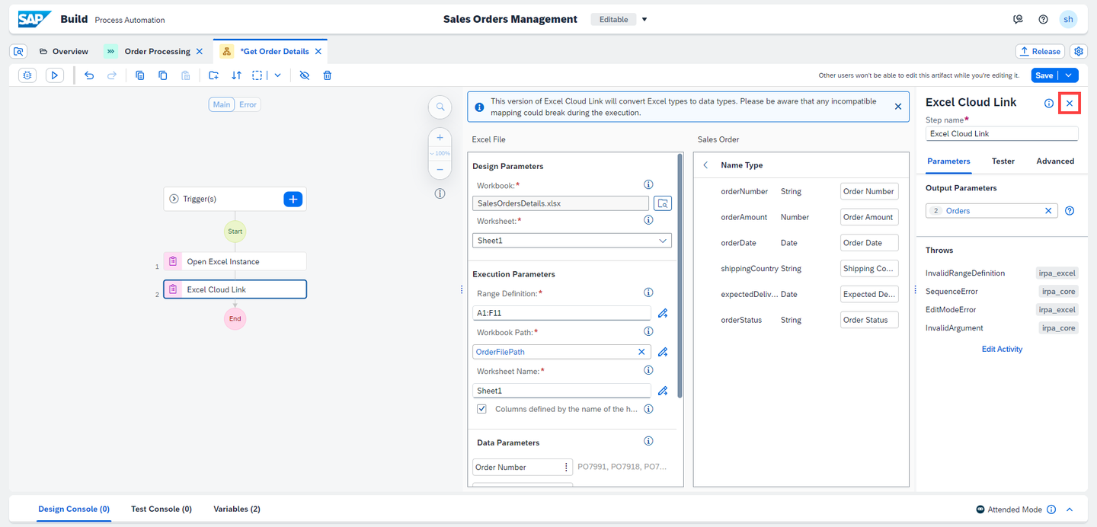This screenshot has width=1097, height=527.
Task: Toggle 'Columns defined by the name' checkbox
Action: pyautogui.click(x=481, y=409)
